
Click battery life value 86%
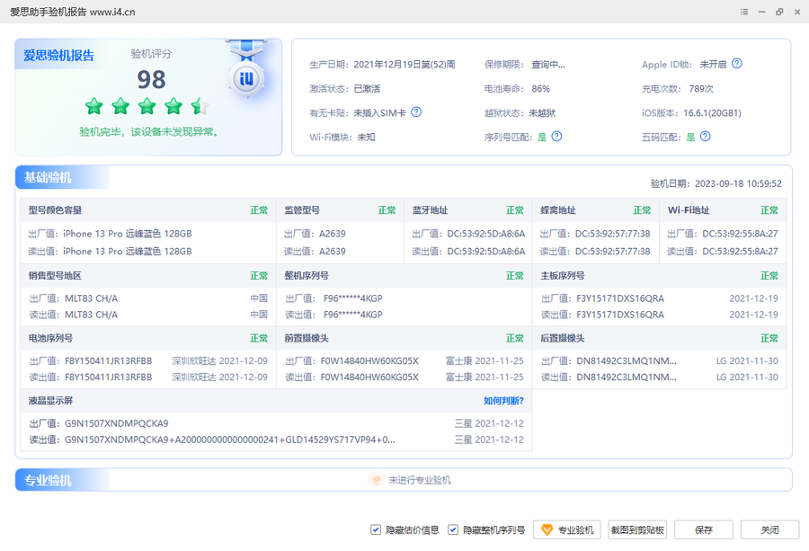[541, 89]
